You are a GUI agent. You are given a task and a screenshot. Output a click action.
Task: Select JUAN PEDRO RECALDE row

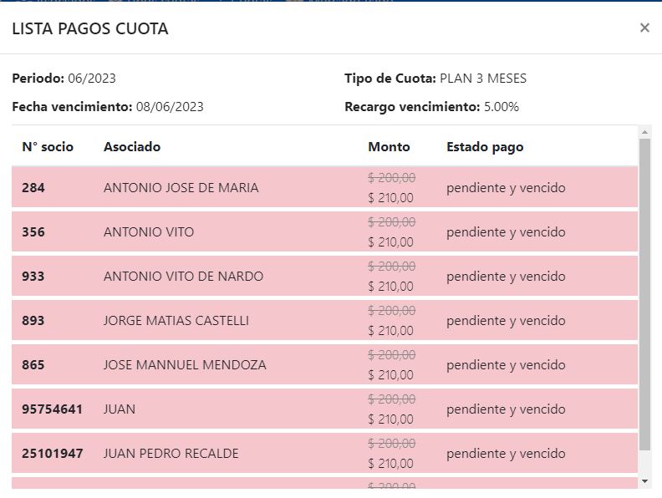click(x=171, y=454)
